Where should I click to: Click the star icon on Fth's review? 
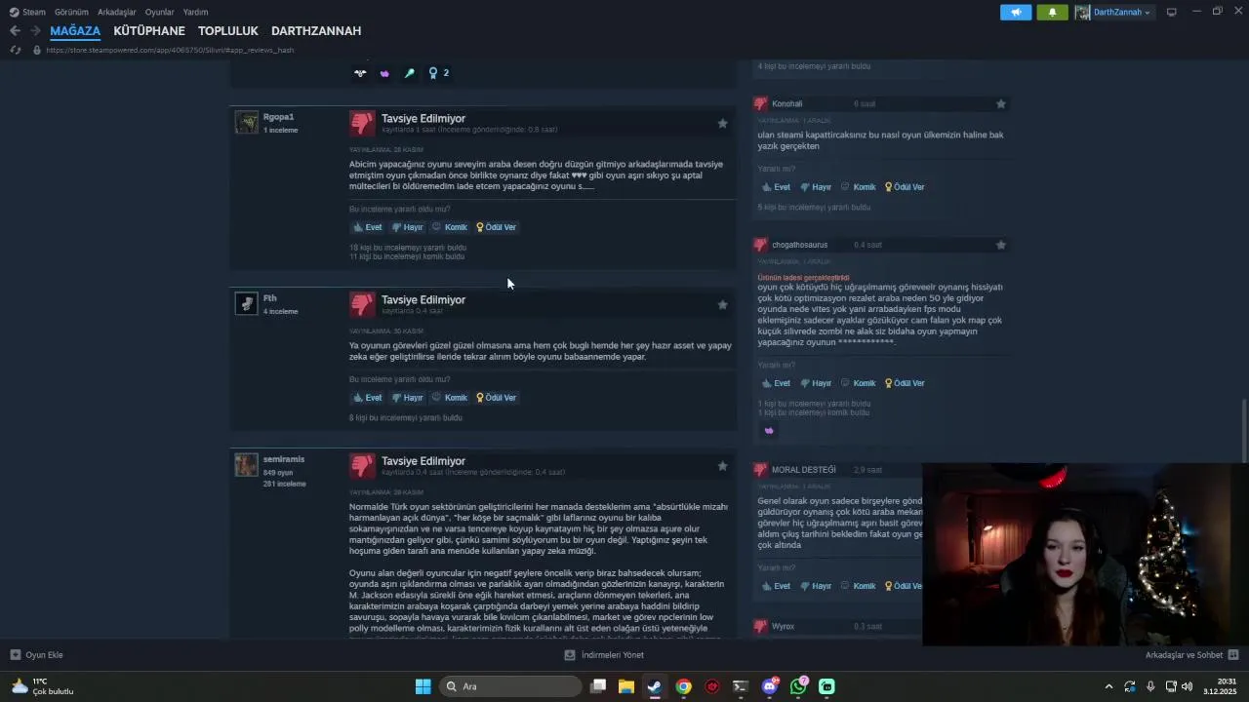[722, 304]
